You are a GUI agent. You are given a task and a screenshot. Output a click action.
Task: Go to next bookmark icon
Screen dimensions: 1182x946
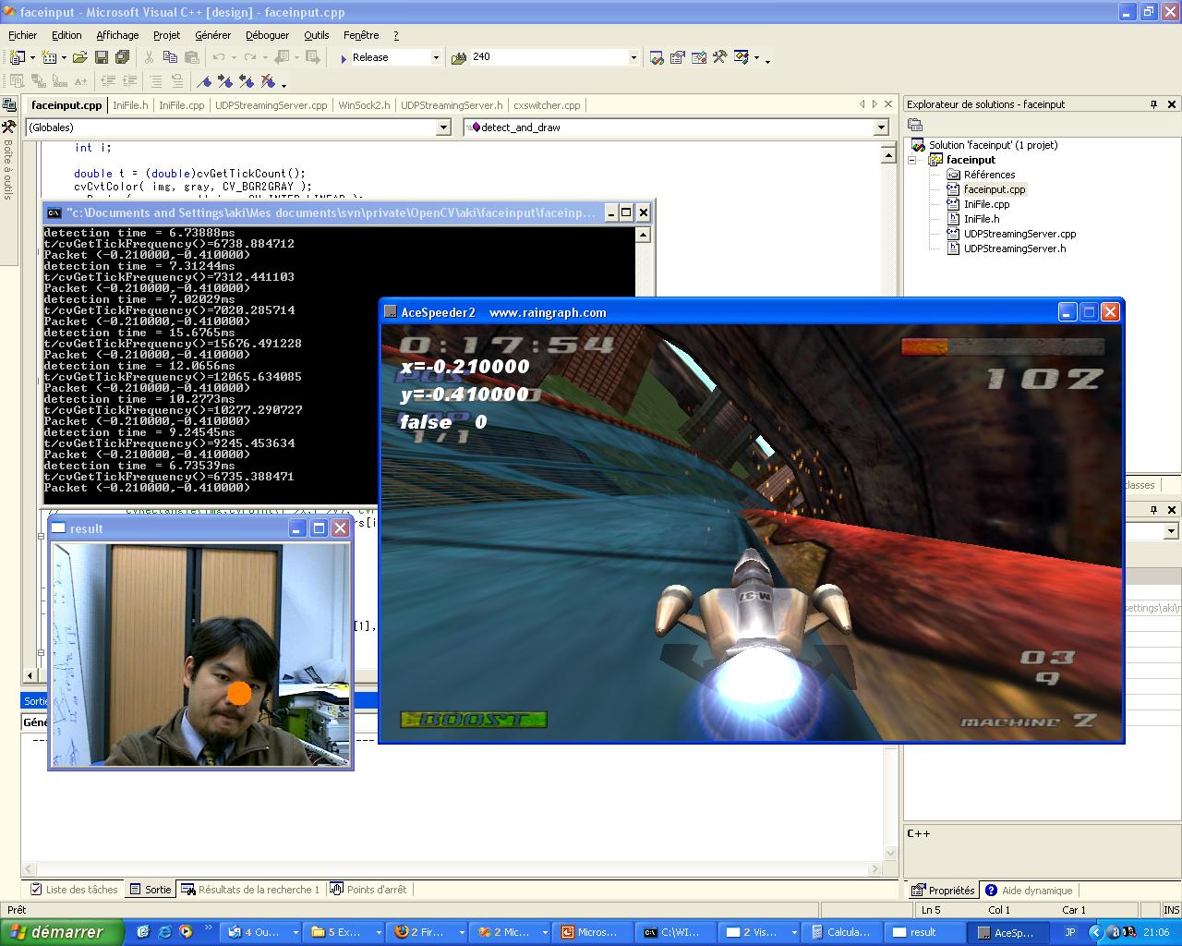225,81
